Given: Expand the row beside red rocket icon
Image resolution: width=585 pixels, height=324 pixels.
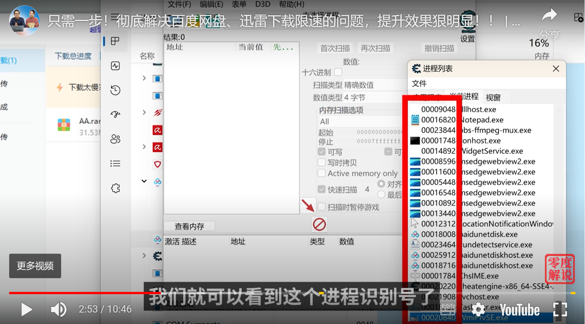Looking at the screenshot, I should pos(144,112).
